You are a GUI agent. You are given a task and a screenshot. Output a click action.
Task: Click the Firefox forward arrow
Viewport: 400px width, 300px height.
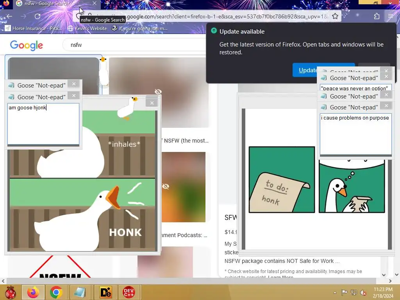[23, 16]
